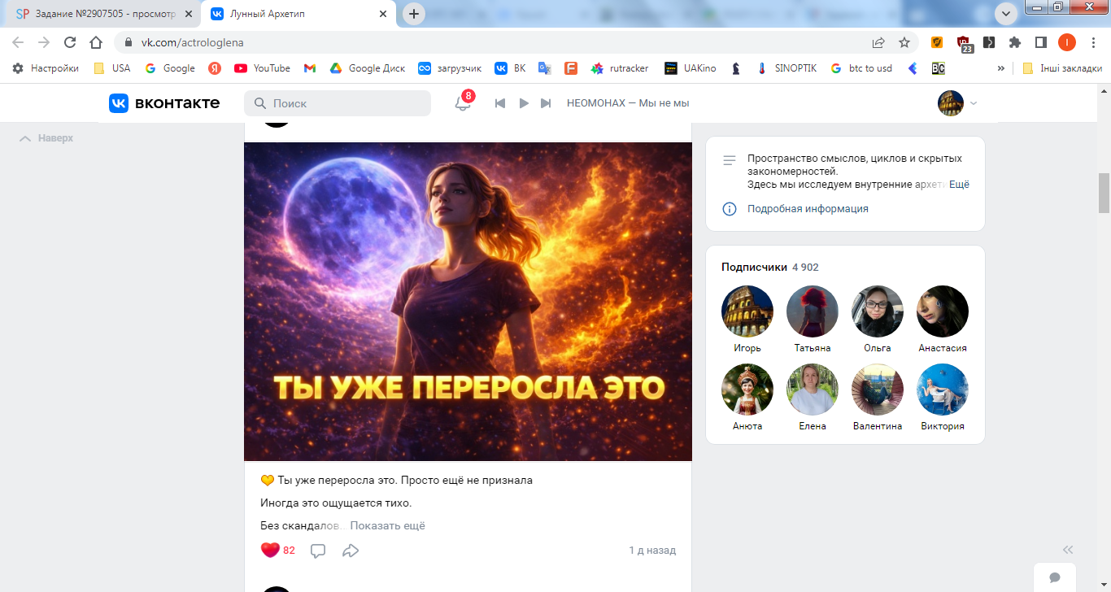Open the tab search dropdown arrow
This screenshot has width=1111, height=592.
click(x=1007, y=14)
